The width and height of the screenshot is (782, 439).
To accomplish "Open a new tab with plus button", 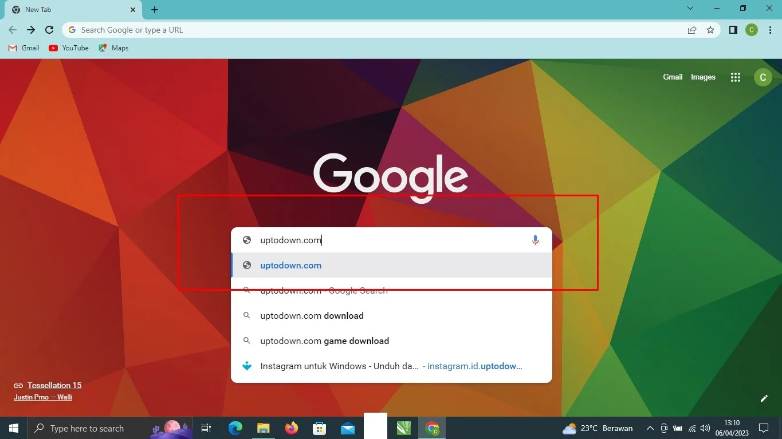I will 155,10.
